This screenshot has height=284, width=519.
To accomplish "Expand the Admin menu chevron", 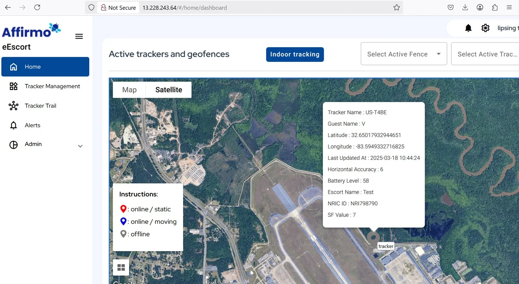I will click(x=80, y=146).
